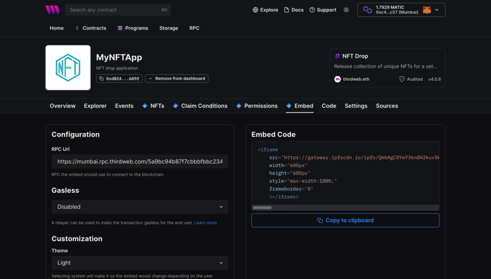The height and width of the screenshot is (279, 491).
Task: Go to Home in navigation
Action: click(x=57, y=28)
